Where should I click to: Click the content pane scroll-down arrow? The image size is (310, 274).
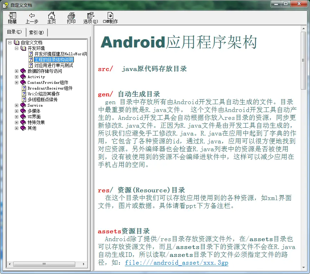point(304,267)
